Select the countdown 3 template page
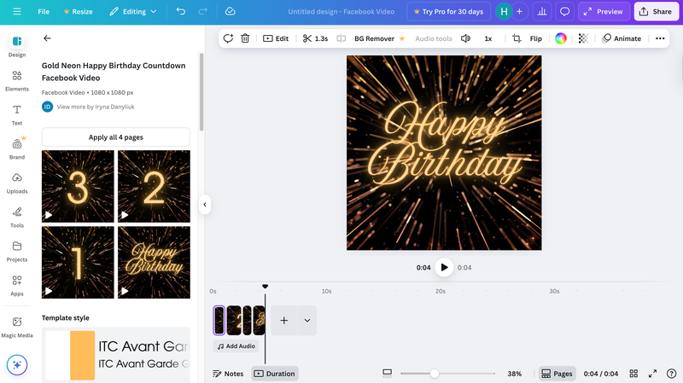Image resolution: width=683 pixels, height=383 pixels. (78, 186)
